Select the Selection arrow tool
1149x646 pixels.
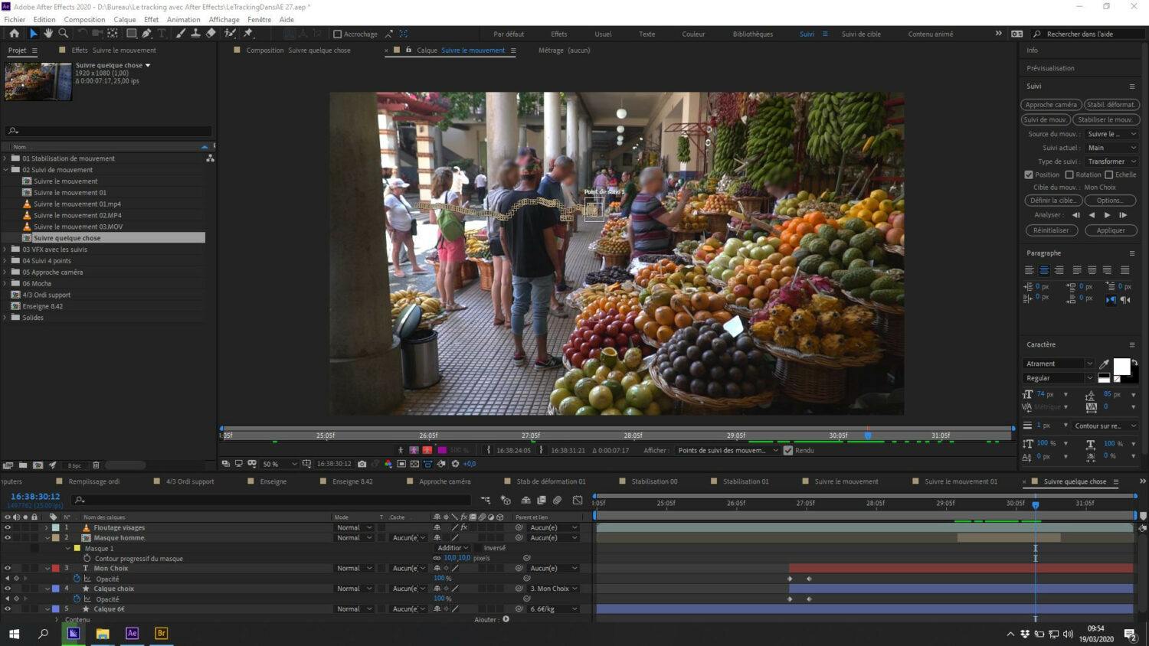33,34
